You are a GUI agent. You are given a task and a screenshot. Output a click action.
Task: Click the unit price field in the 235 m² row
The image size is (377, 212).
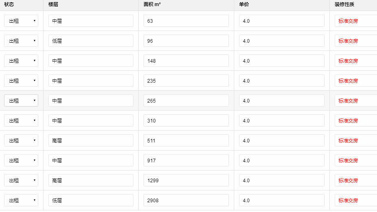281,81
